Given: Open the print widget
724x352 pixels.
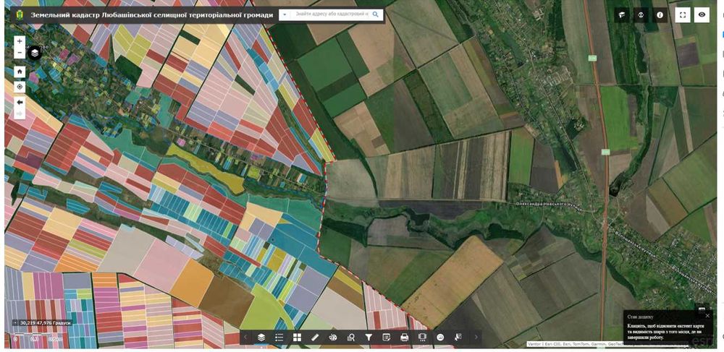Looking at the screenshot, I should (405, 338).
